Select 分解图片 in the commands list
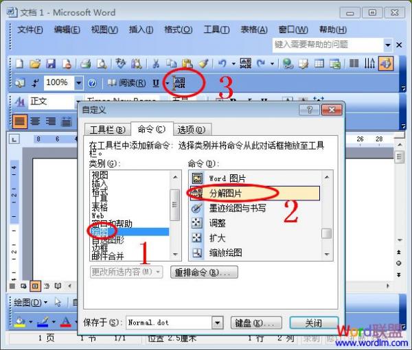The height and width of the screenshot is (350, 412). (x=255, y=194)
